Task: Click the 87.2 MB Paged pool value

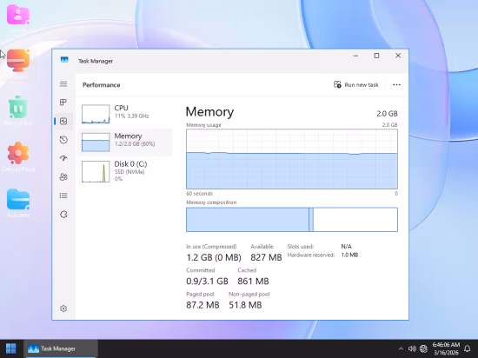Action: click(x=202, y=305)
